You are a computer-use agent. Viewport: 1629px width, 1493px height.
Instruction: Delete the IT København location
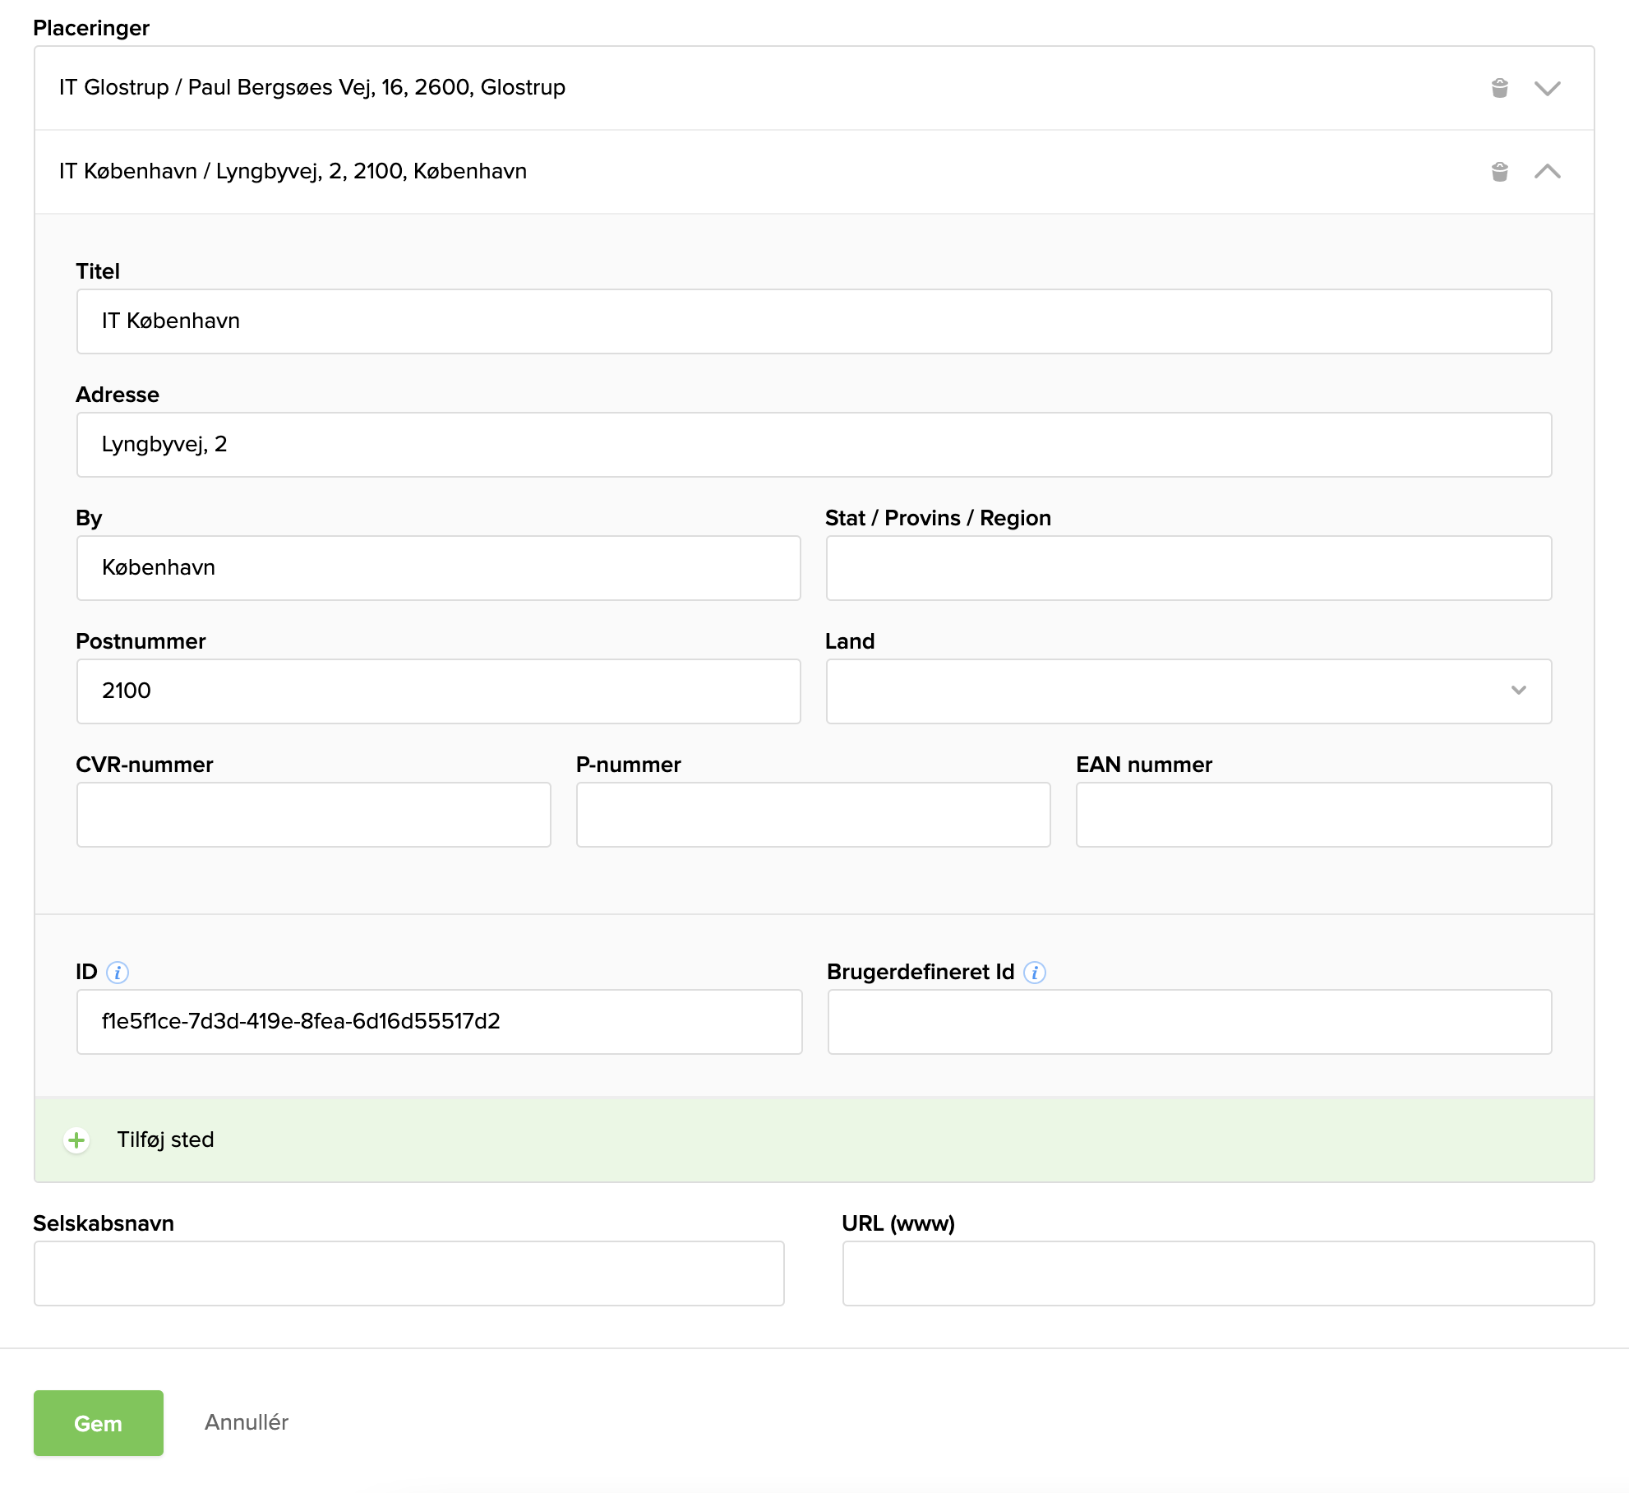pyautogui.click(x=1499, y=172)
